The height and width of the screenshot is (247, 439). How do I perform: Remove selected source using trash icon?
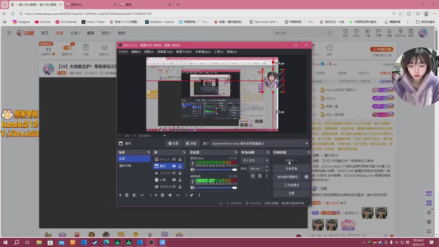162,195
